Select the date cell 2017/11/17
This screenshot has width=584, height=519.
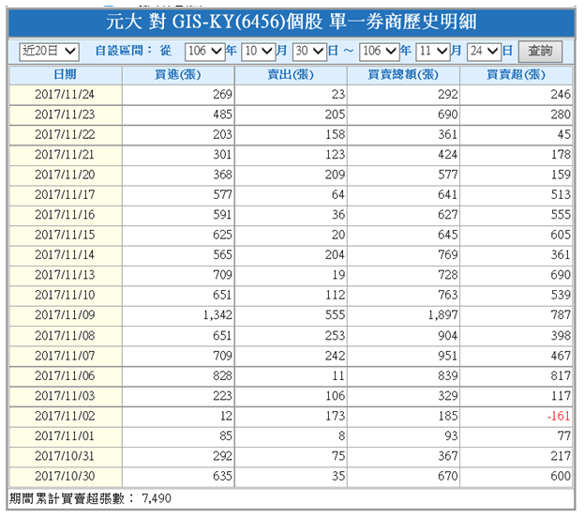(66, 195)
